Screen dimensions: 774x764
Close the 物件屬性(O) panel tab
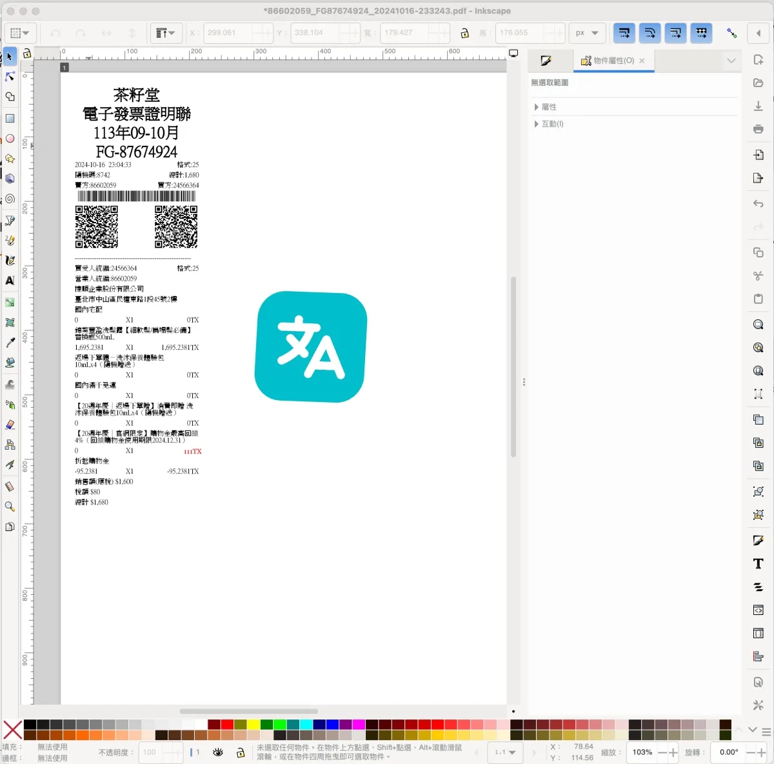click(642, 61)
